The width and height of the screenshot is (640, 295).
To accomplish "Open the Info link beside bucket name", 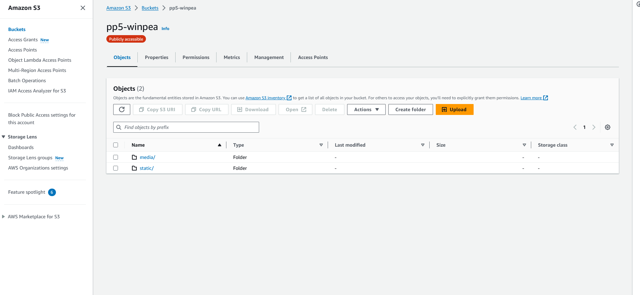I will 165,29.
